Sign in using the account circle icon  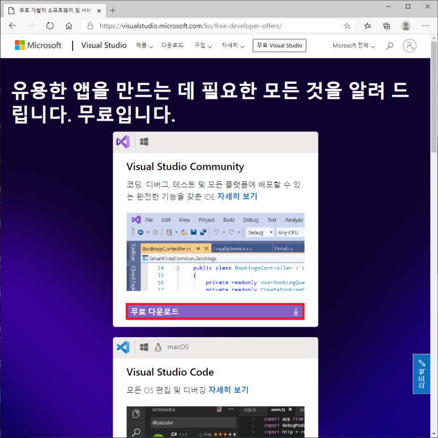coord(410,45)
